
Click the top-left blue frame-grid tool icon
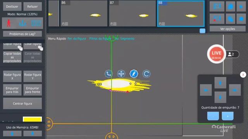(217, 7)
